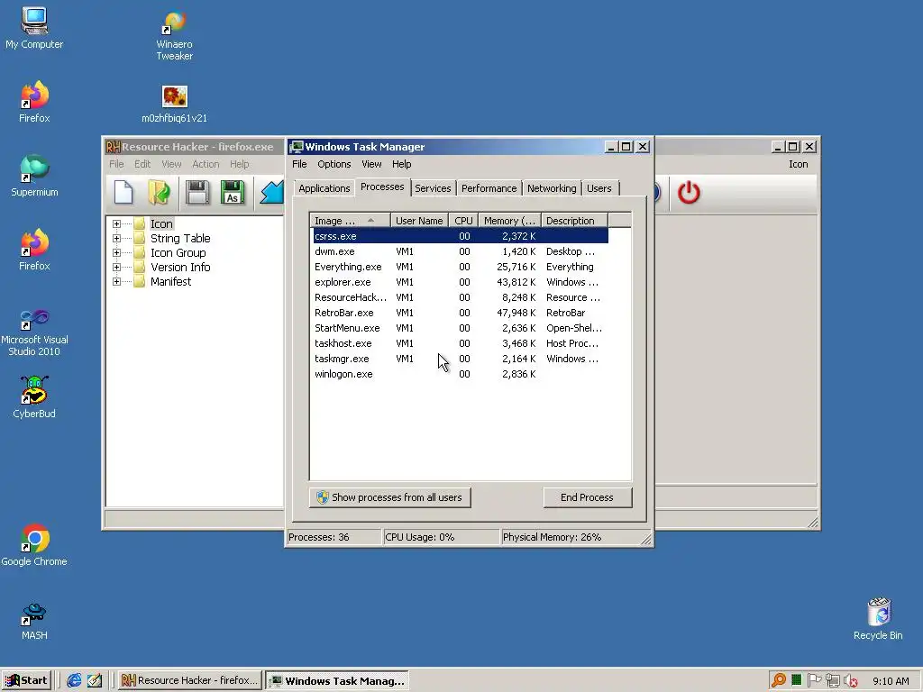Open Resource Hacker Edit menu
Screen dimensions: 923x692
pos(142,164)
